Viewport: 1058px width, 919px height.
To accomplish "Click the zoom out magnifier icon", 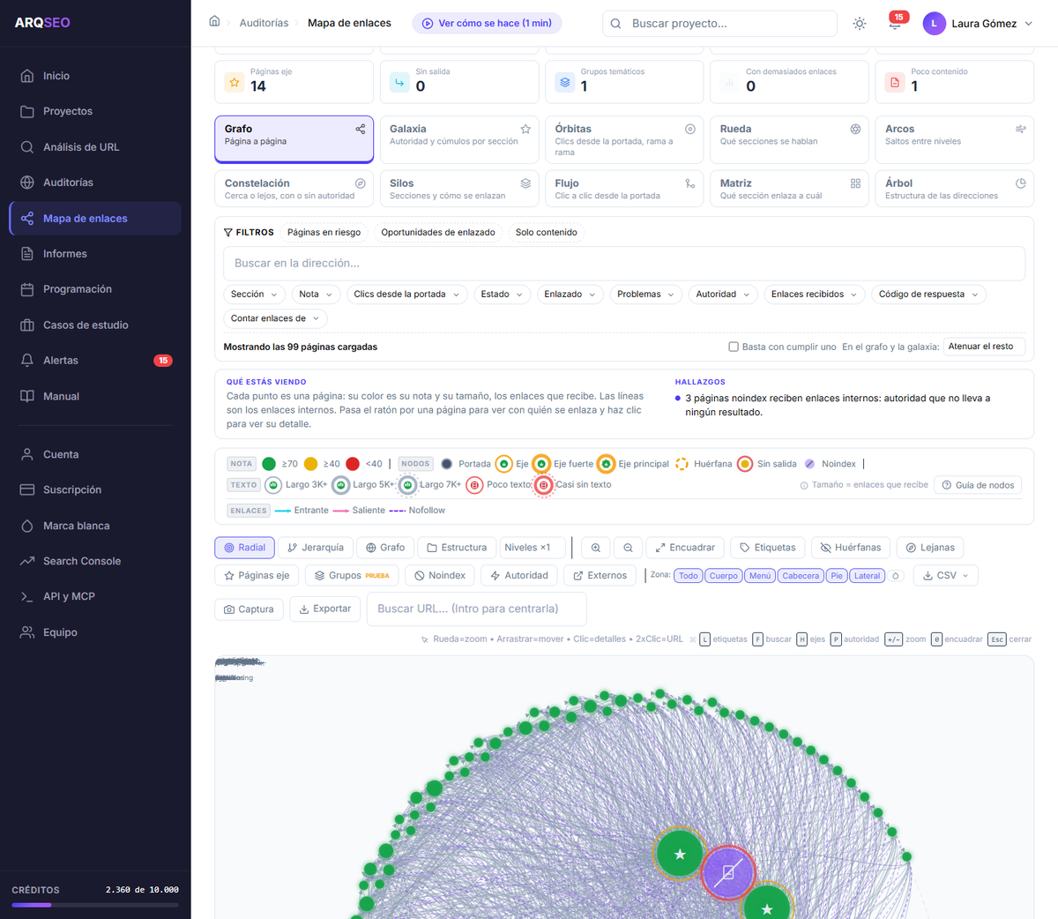I will coord(628,548).
